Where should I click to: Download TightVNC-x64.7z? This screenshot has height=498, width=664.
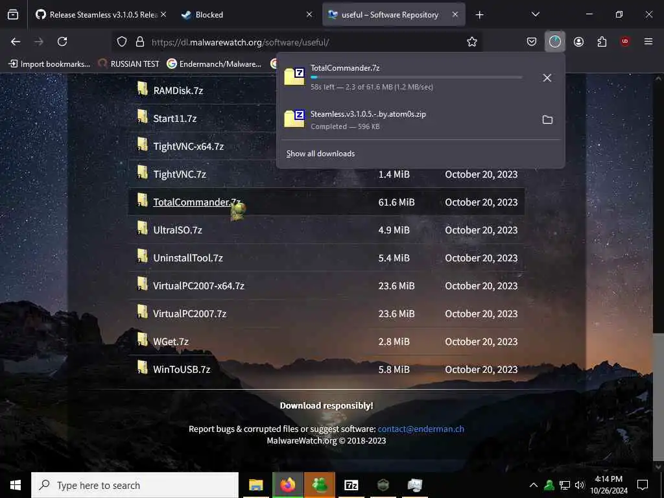click(189, 147)
